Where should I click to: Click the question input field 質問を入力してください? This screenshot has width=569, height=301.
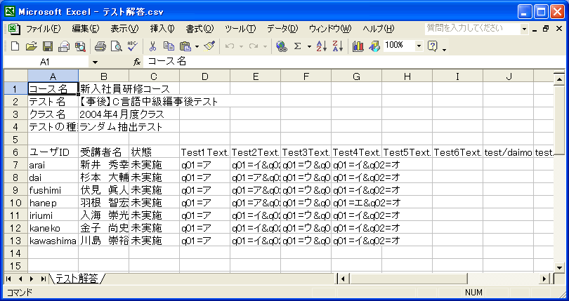pyautogui.click(x=473, y=29)
